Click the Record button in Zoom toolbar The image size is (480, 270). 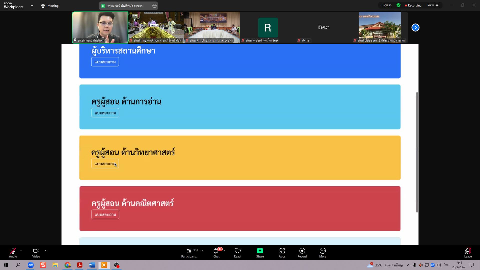point(302,252)
